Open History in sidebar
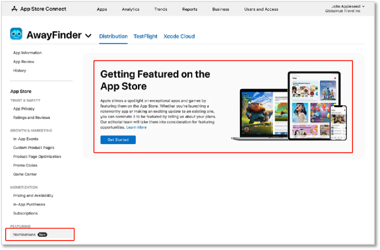Screen dimensions: 380x250 tap(19, 71)
